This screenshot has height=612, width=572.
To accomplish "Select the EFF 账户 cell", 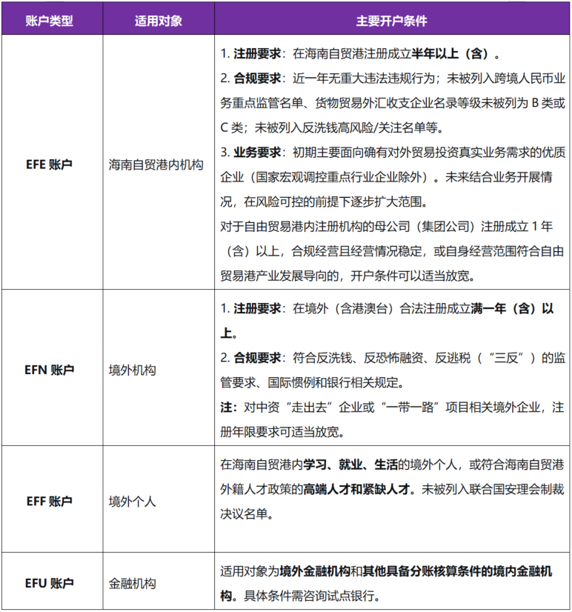I will click(x=50, y=501).
